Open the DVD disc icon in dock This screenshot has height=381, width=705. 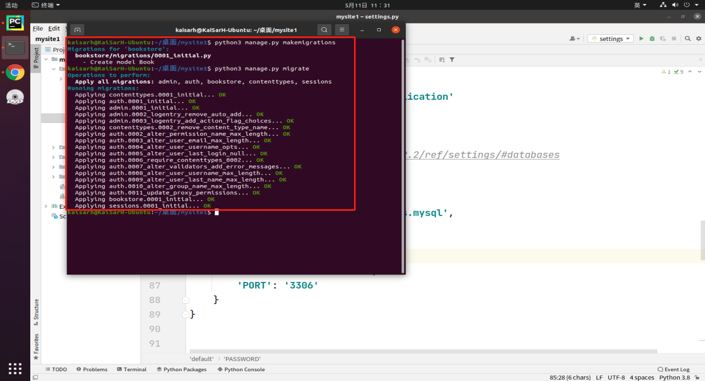15,97
